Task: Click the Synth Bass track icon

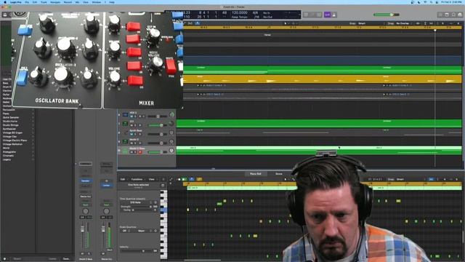Action: point(125,132)
